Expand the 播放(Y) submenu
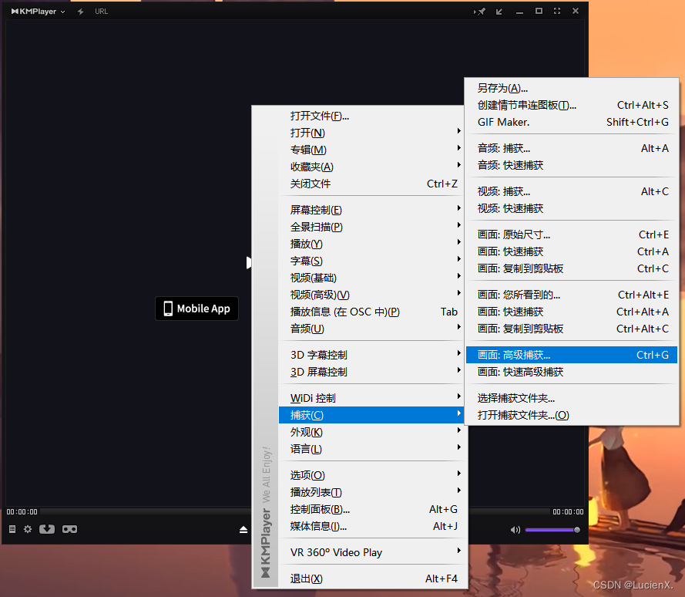 (307, 244)
